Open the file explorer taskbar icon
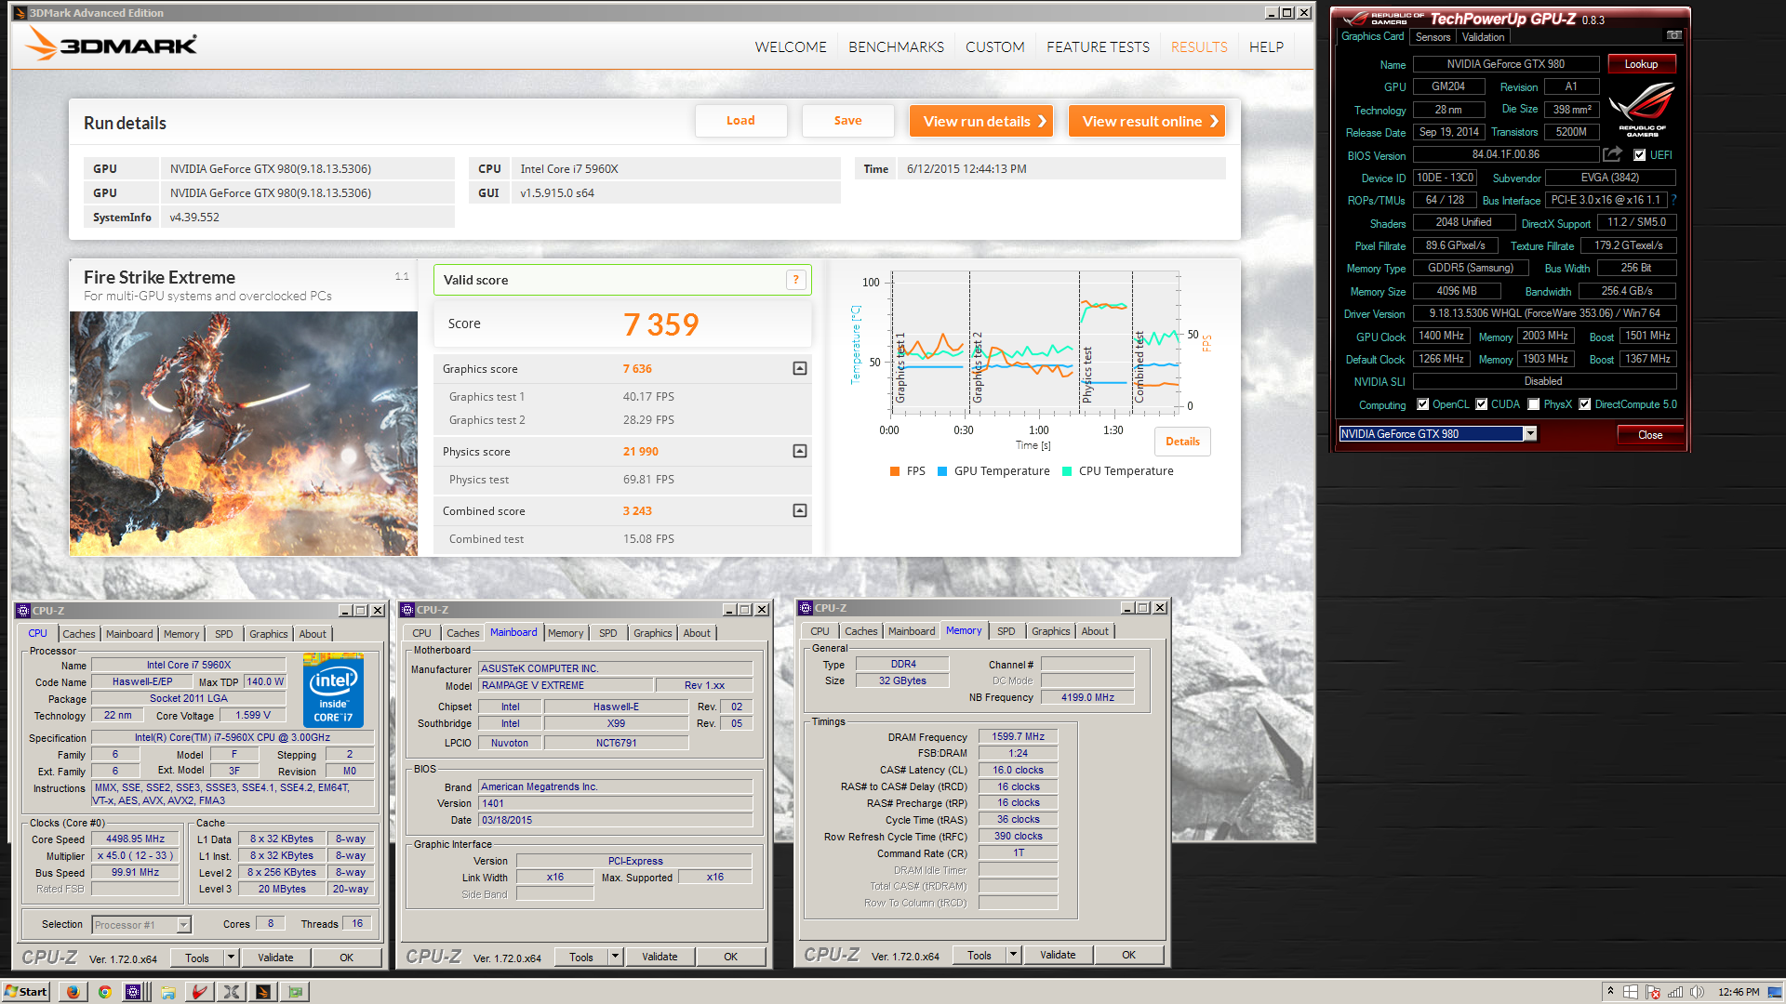 pos(168,992)
